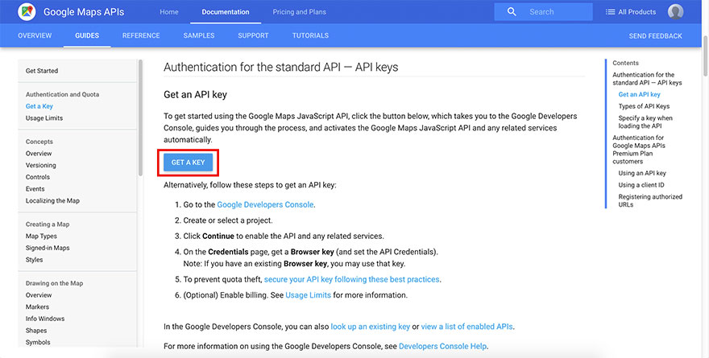Viewport: 709px width, 358px height.
Task: Select the Guides section tab
Action: 87,35
